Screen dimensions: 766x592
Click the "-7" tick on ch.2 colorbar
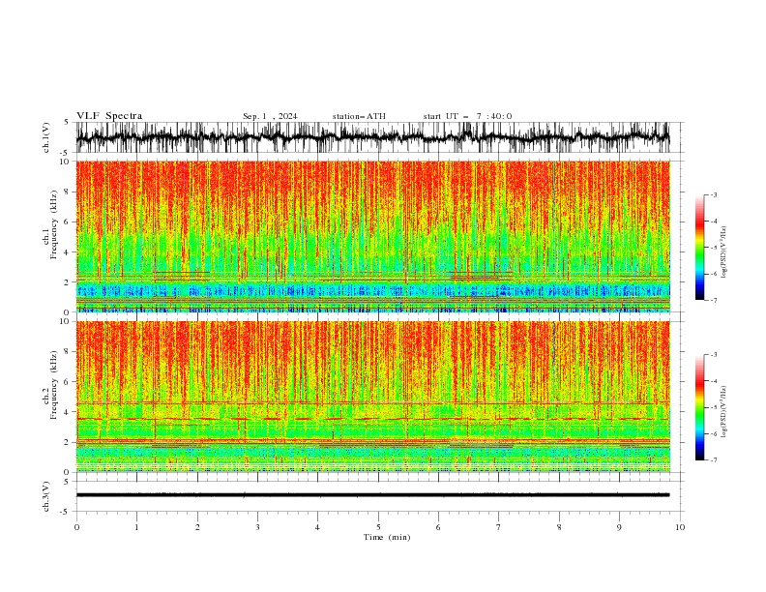pyautogui.click(x=713, y=460)
